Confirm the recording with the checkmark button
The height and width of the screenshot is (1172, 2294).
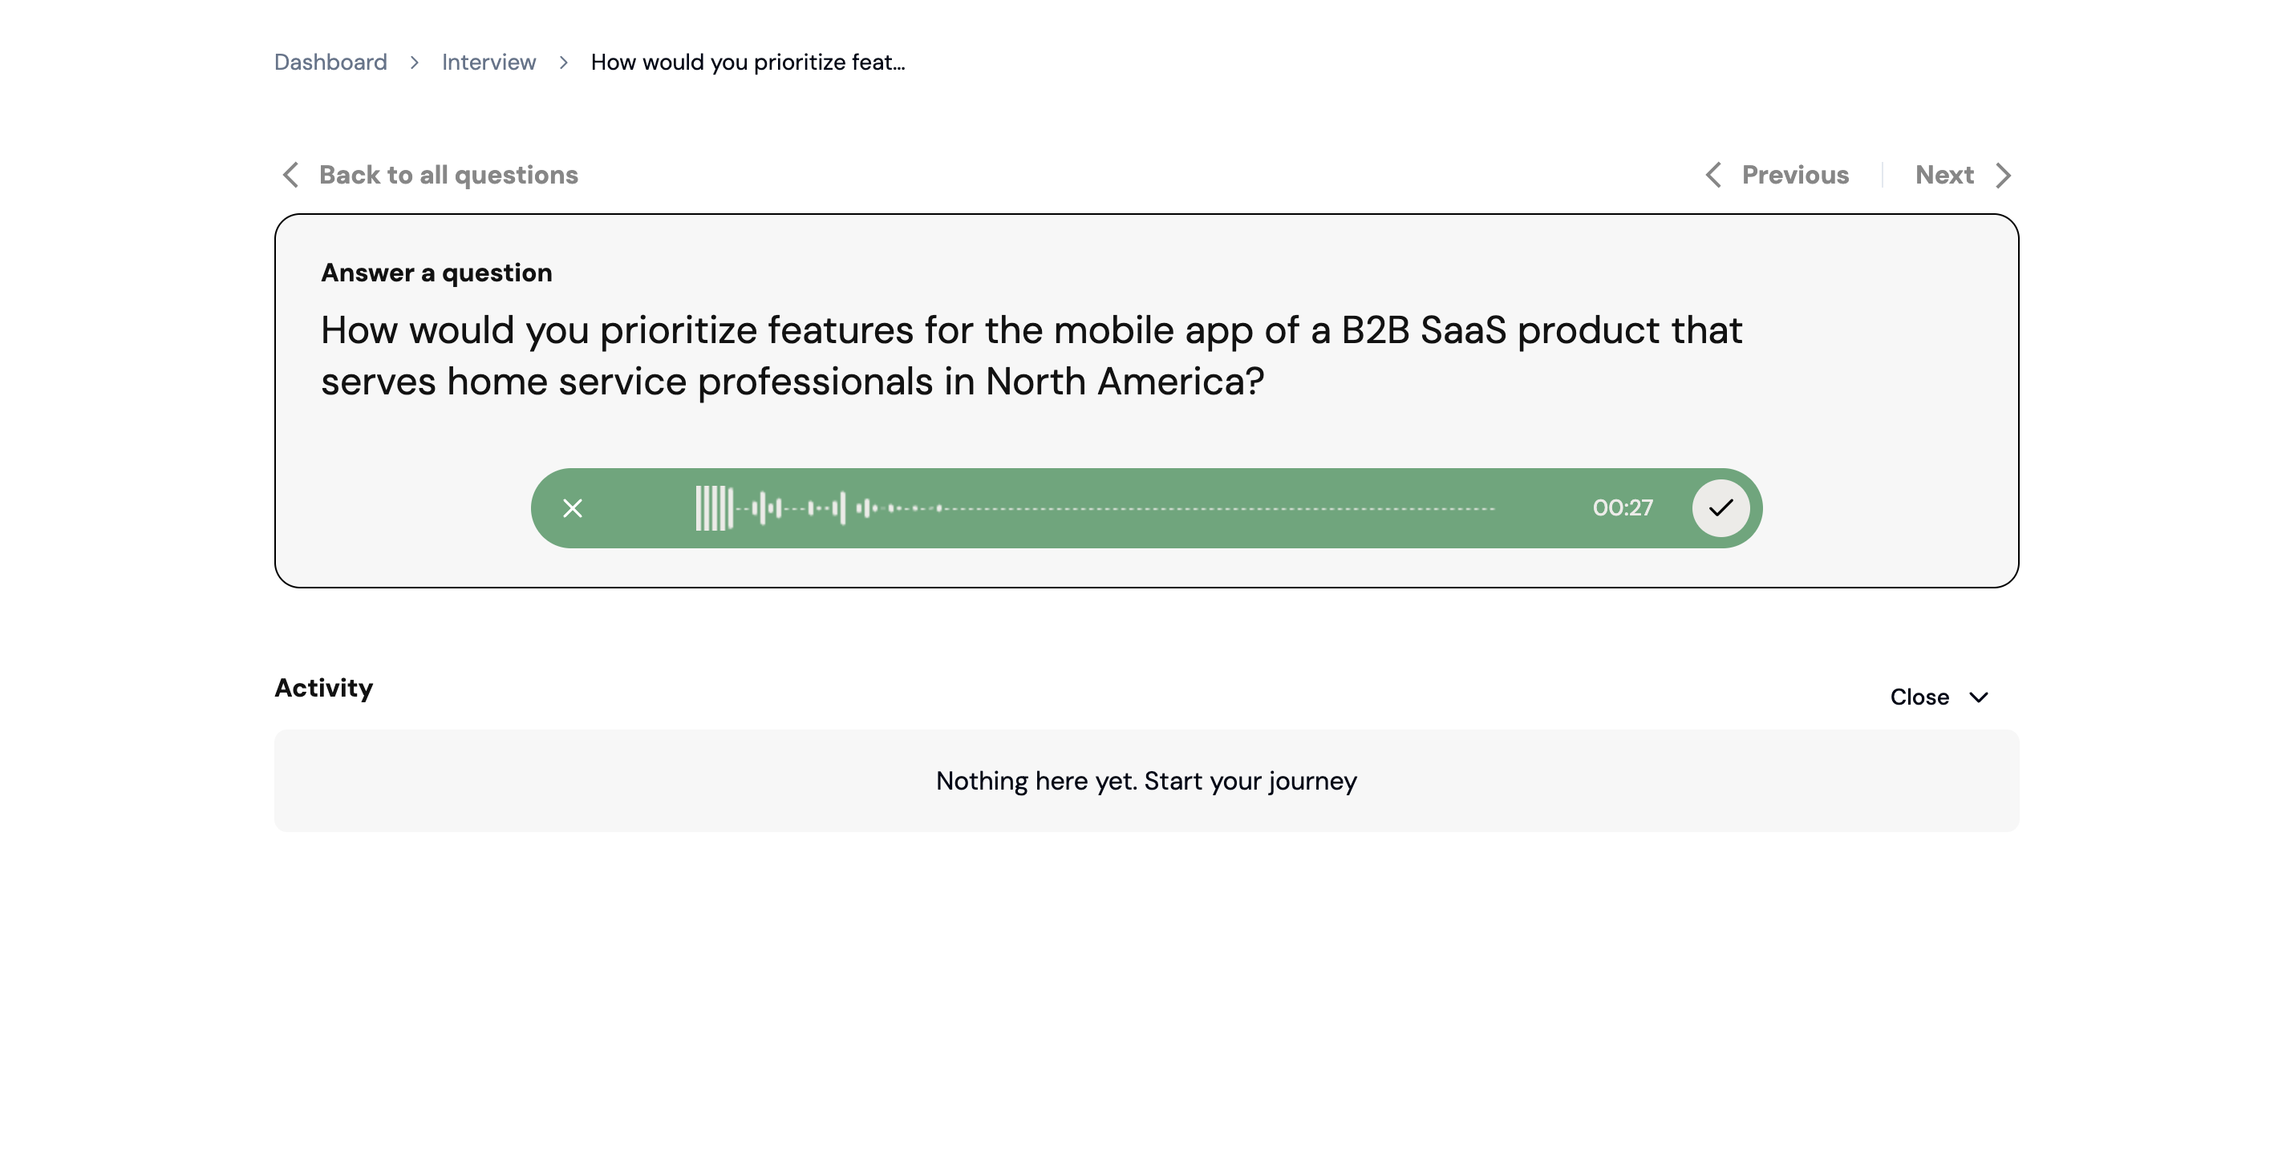pyautogui.click(x=1720, y=508)
